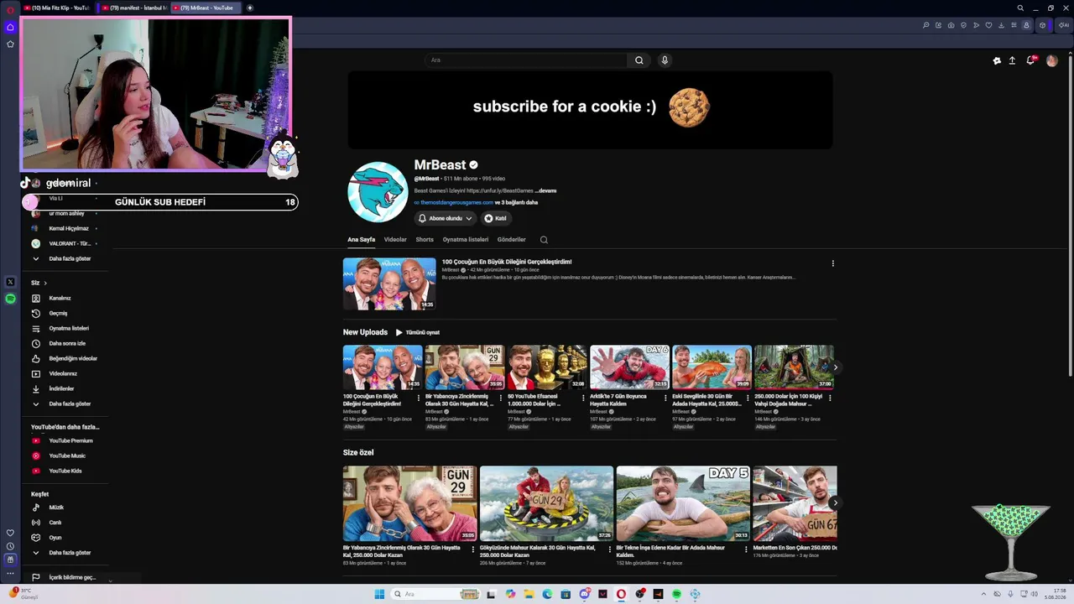Open YouTube Premium in the sidebar
1074x604 pixels.
pos(70,440)
